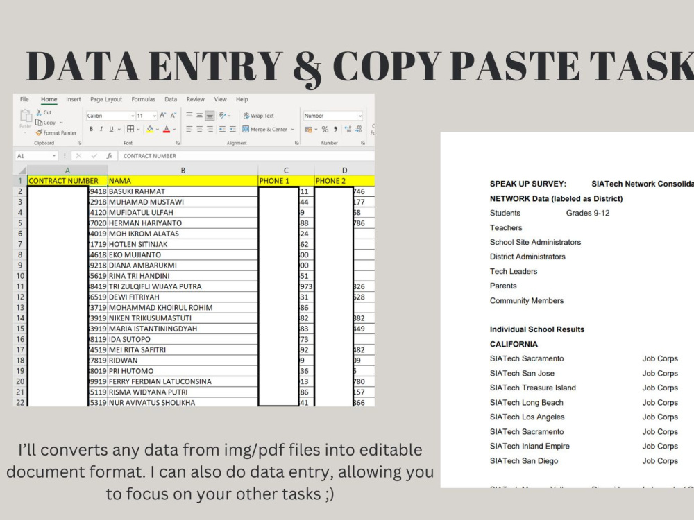The width and height of the screenshot is (694, 520).
Task: Open Alignment group dialog launcher
Action: pyautogui.click(x=296, y=143)
